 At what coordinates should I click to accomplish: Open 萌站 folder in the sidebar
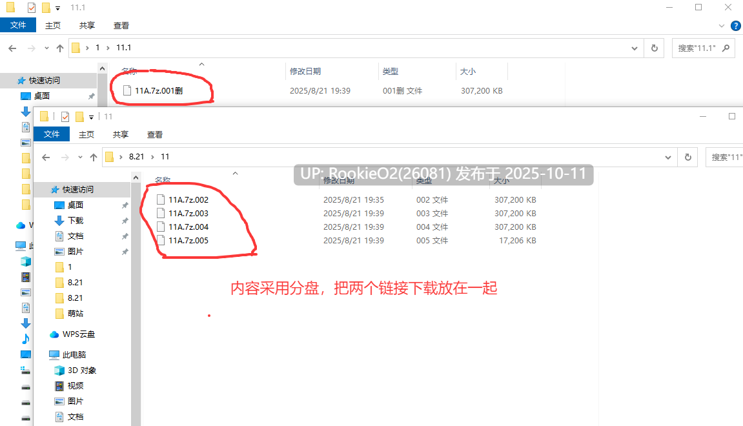(76, 313)
